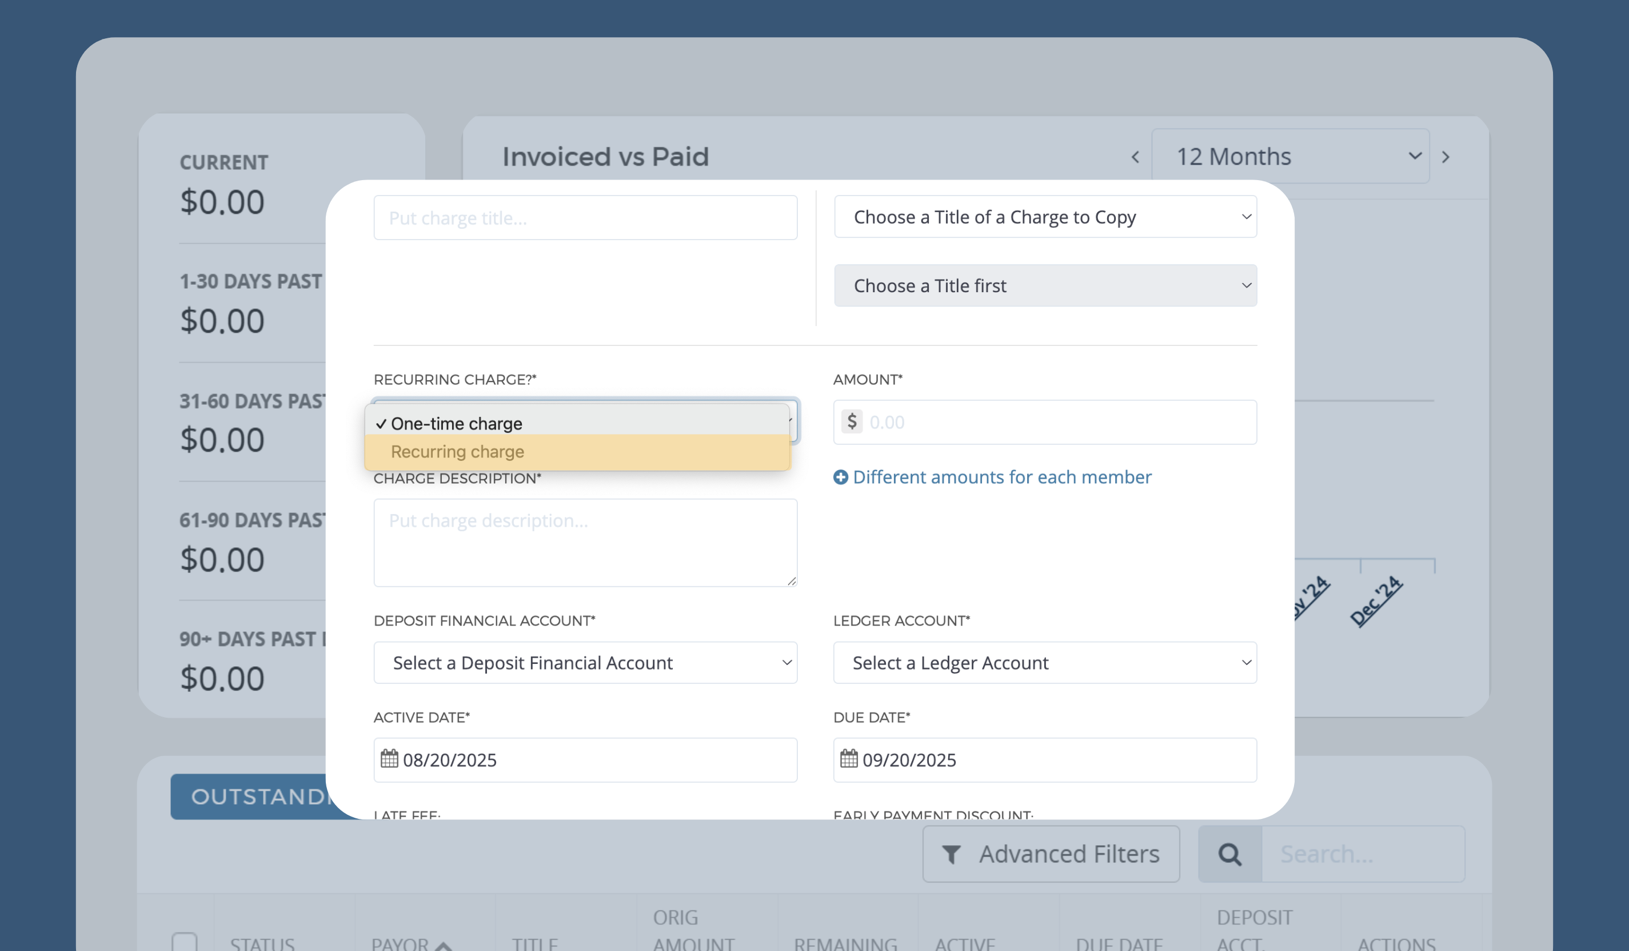This screenshot has height=951, width=1629.
Task: Click the plus icon beside Different amounts
Action: (x=840, y=477)
